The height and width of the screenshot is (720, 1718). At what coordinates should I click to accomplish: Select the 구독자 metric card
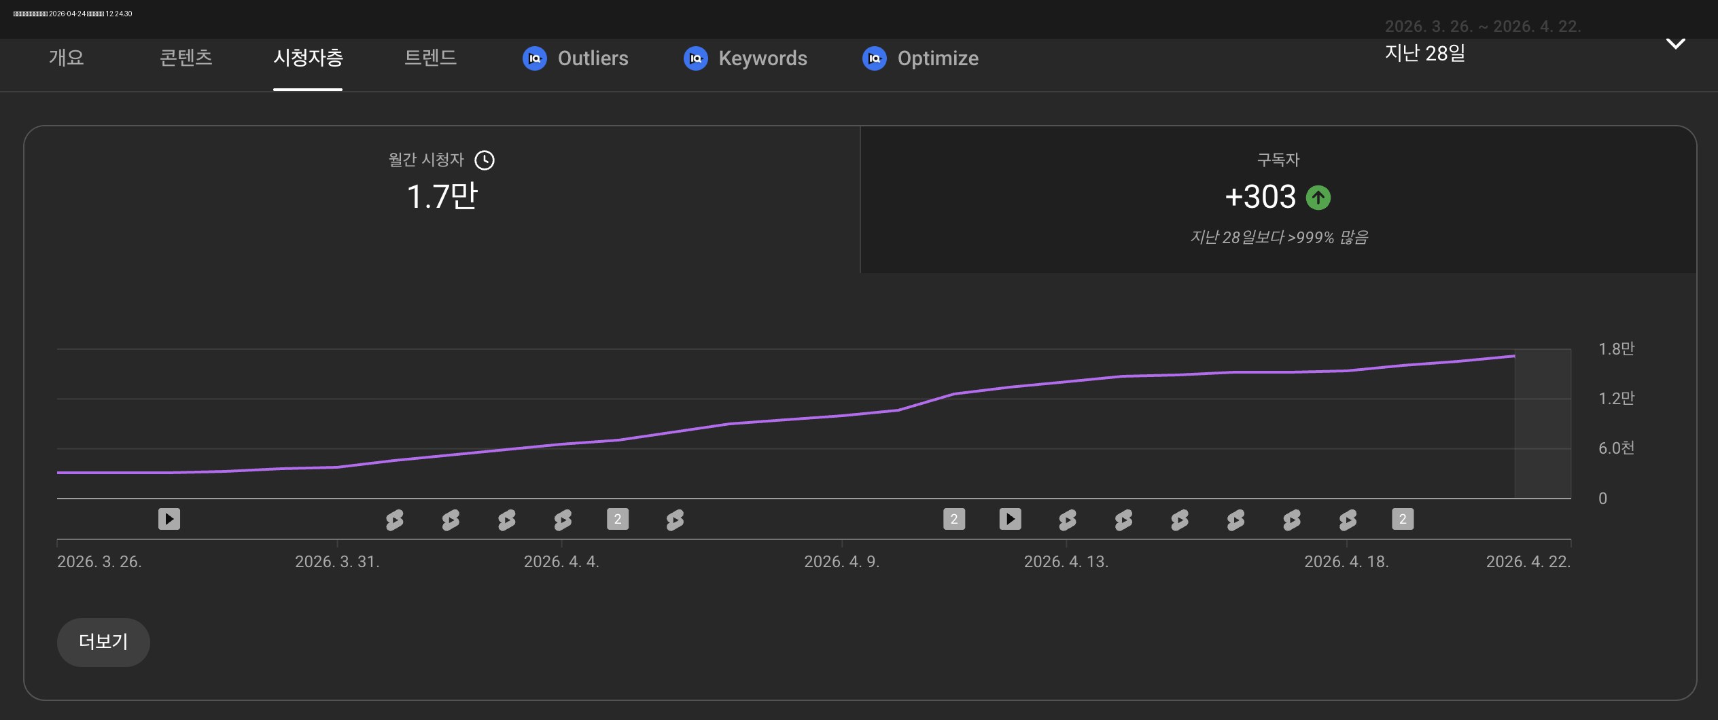[1278, 200]
